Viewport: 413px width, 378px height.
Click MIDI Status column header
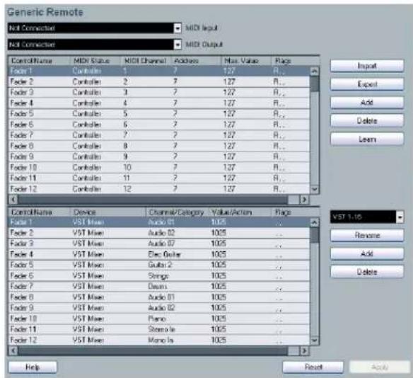pos(95,61)
